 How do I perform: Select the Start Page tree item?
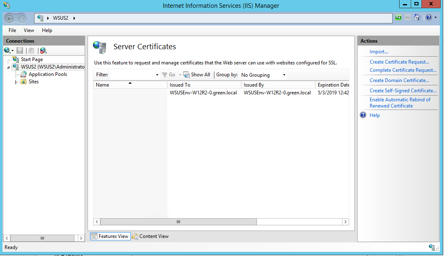[32, 59]
